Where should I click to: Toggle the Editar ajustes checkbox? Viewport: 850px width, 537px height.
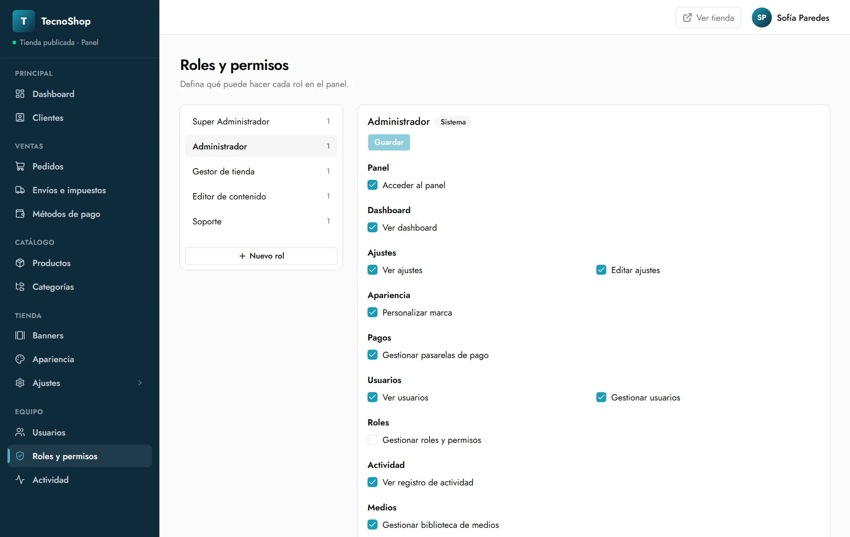point(601,270)
